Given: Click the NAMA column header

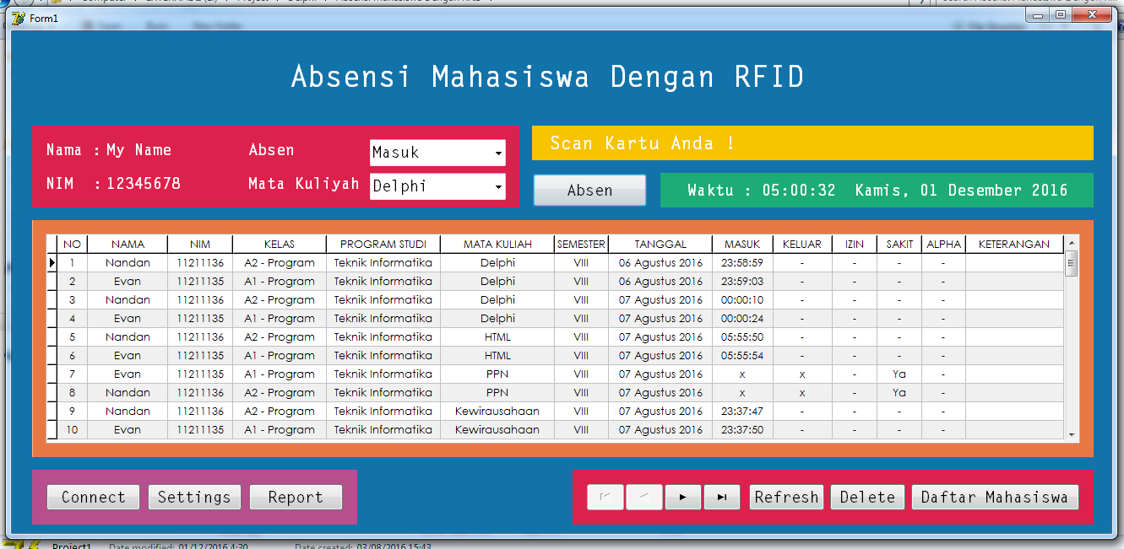Looking at the screenshot, I should coord(128,244).
